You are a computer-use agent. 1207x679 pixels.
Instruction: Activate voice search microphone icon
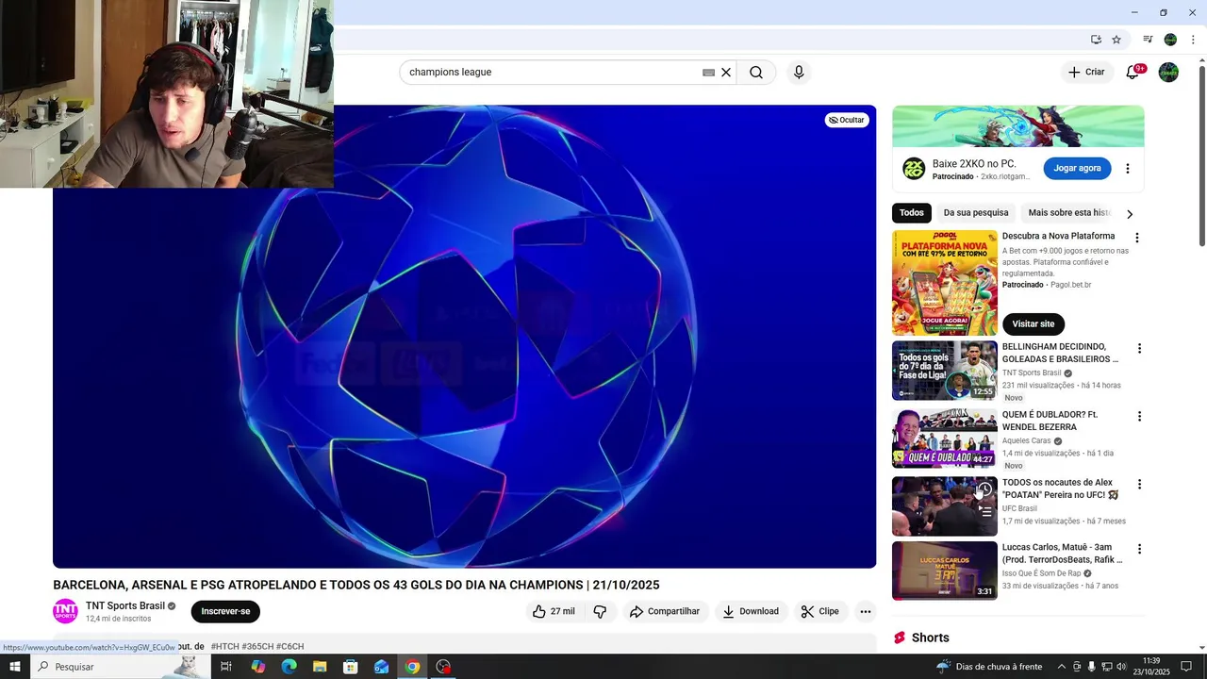pos(799,73)
